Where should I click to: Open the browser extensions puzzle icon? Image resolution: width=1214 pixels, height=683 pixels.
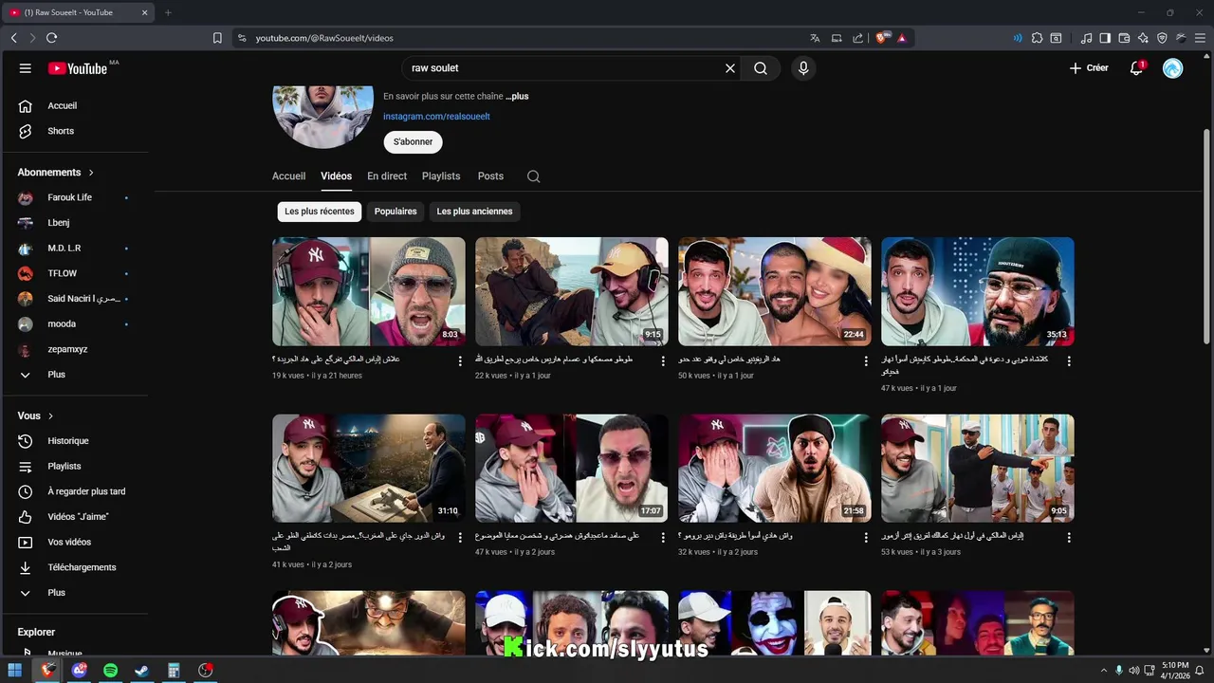1037,38
